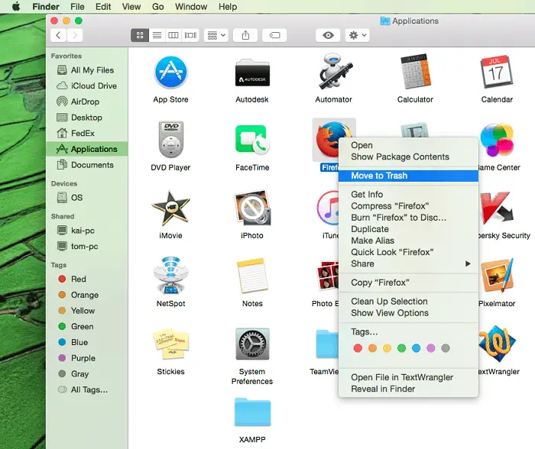Open FedEx home folder in sidebar
Screen dimensions: 535x449
(x=86, y=133)
